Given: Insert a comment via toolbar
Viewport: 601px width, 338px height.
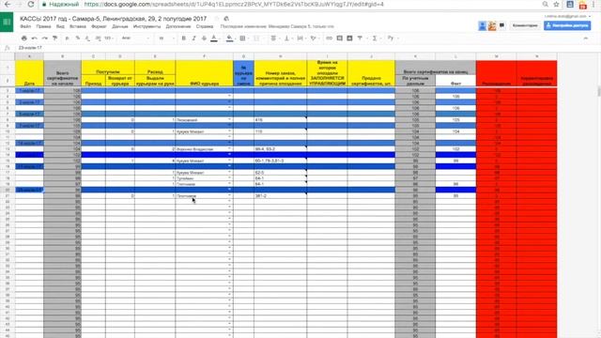Looking at the screenshot, I should point(340,38).
